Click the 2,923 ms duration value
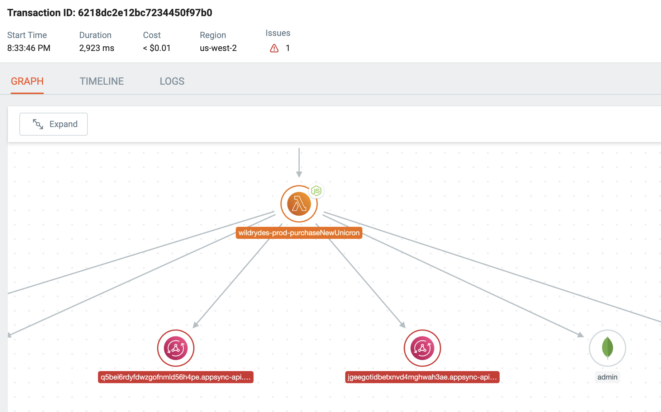The width and height of the screenshot is (661, 412). point(97,48)
